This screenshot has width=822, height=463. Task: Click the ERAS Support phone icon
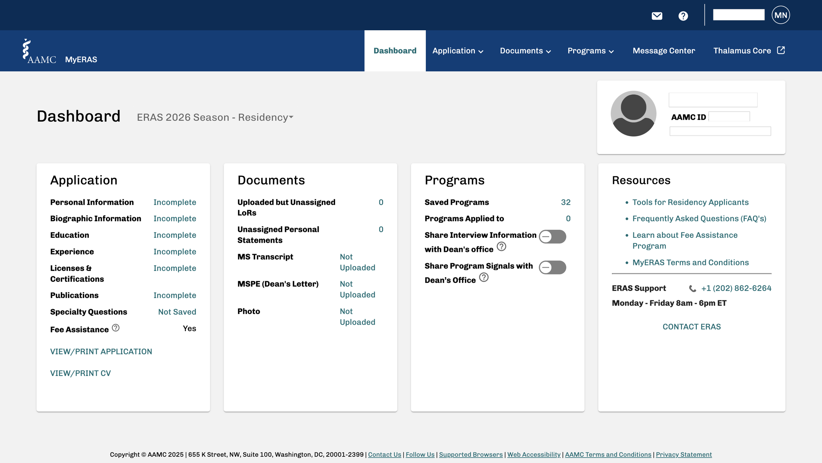coord(692,288)
